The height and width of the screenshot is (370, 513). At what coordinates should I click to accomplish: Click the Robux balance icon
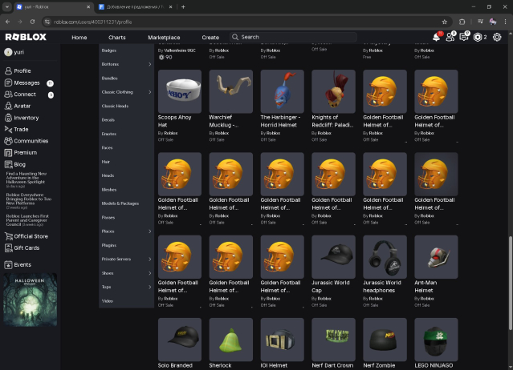(478, 37)
